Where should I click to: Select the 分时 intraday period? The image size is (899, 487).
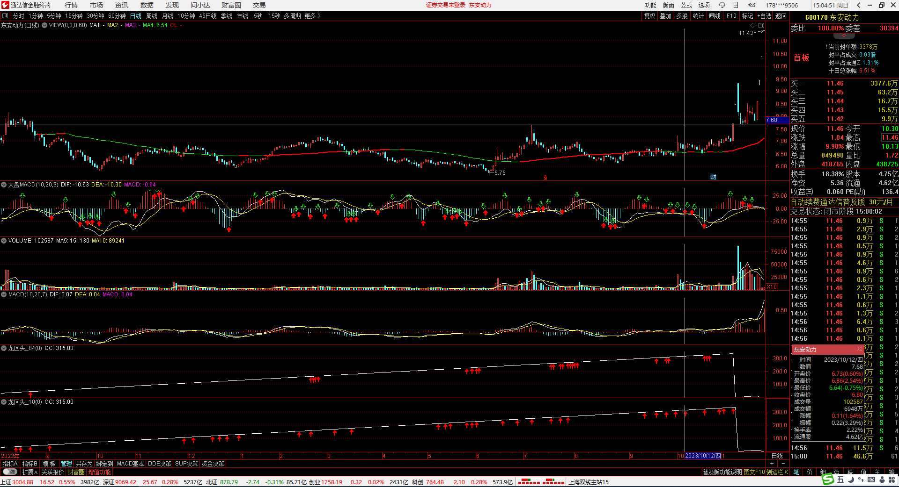[x=19, y=16]
